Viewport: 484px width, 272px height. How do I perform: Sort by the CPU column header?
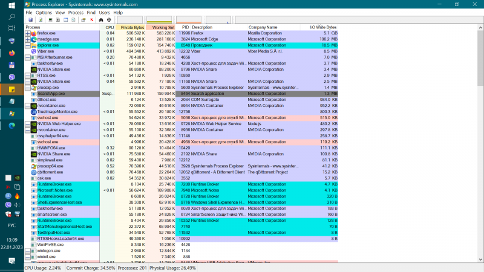point(108,27)
